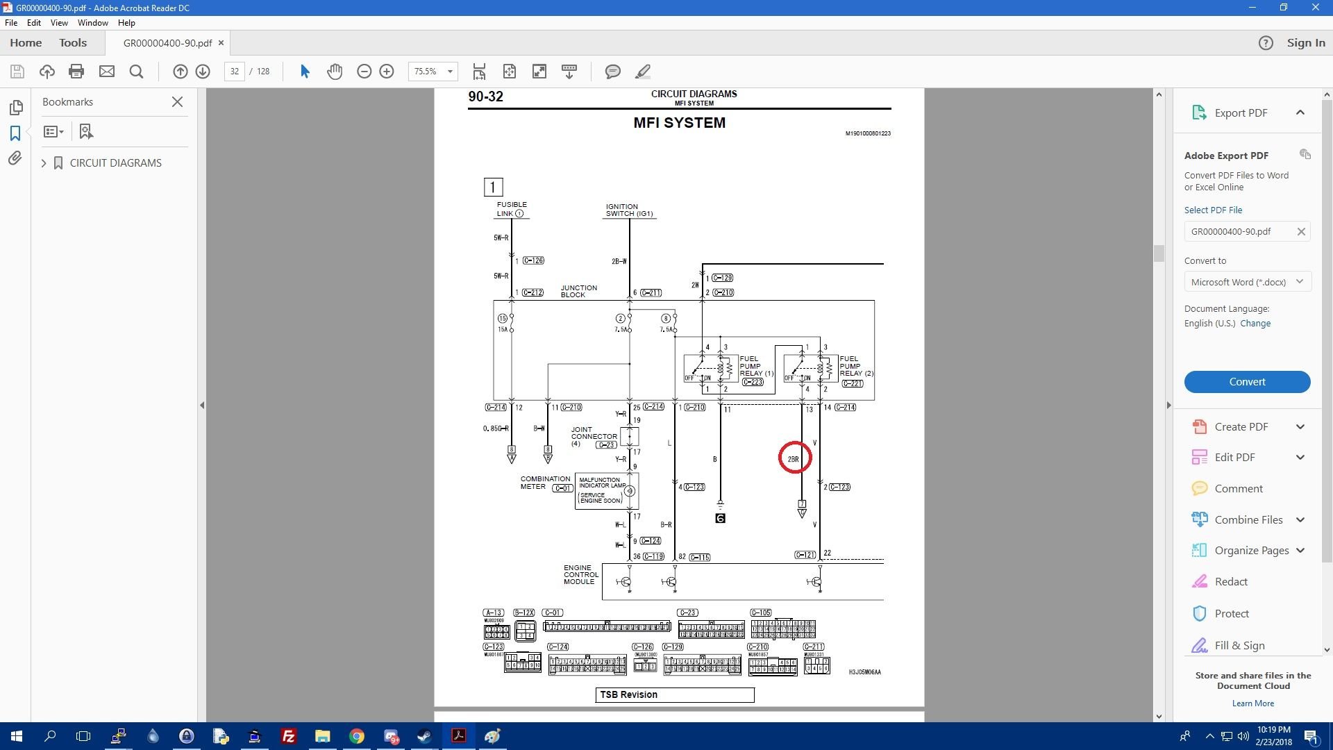Click the zoom out minus icon
This screenshot has width=1333, height=750.
[364, 72]
